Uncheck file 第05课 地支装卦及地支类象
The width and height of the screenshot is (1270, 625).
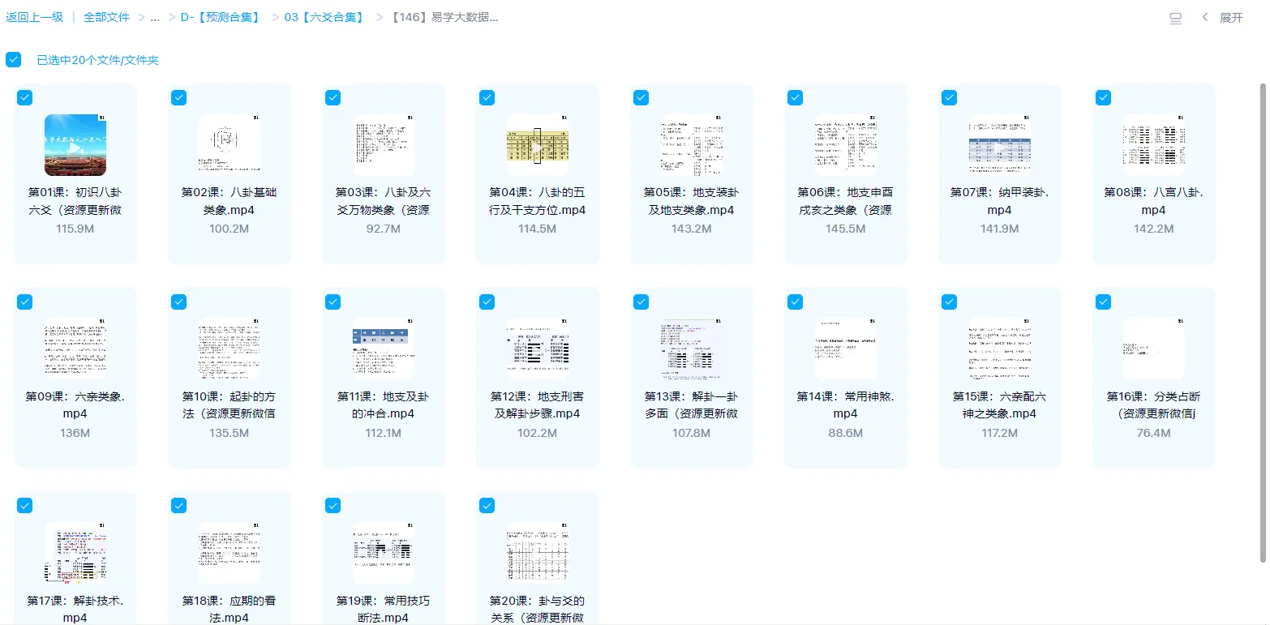point(641,97)
